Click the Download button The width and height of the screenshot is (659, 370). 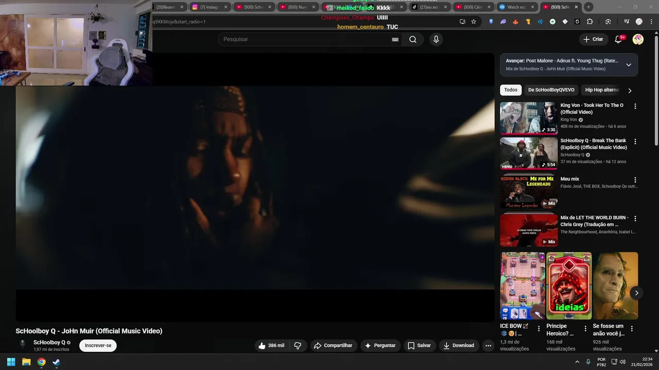click(459, 345)
